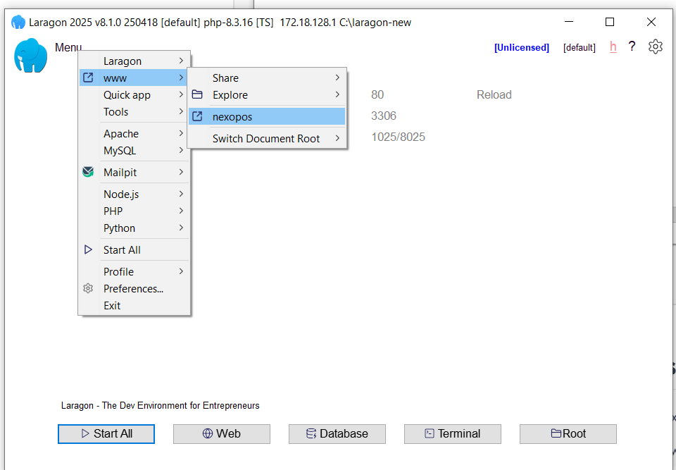Select Exit in the menu
This screenshot has width=676, height=470.
click(x=134, y=305)
